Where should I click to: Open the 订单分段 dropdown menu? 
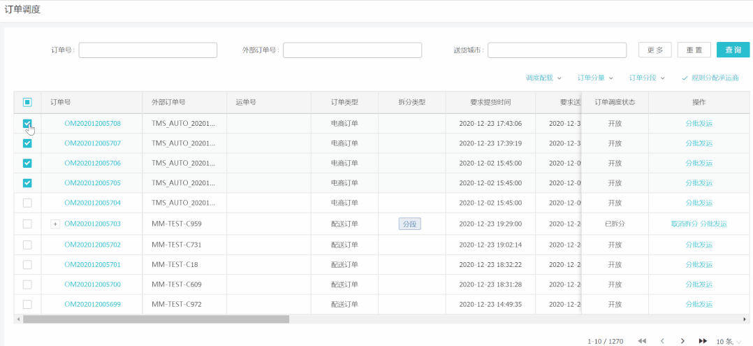pos(647,78)
